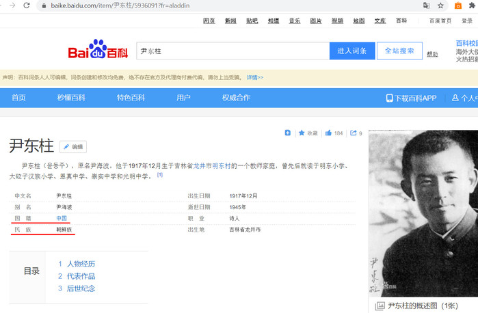
Task: Select 权威合作 in blue nav bar
Action: 236,98
